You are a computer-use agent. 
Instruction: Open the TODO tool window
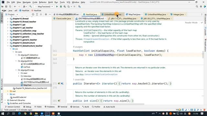pyautogui.click(x=38, y=107)
